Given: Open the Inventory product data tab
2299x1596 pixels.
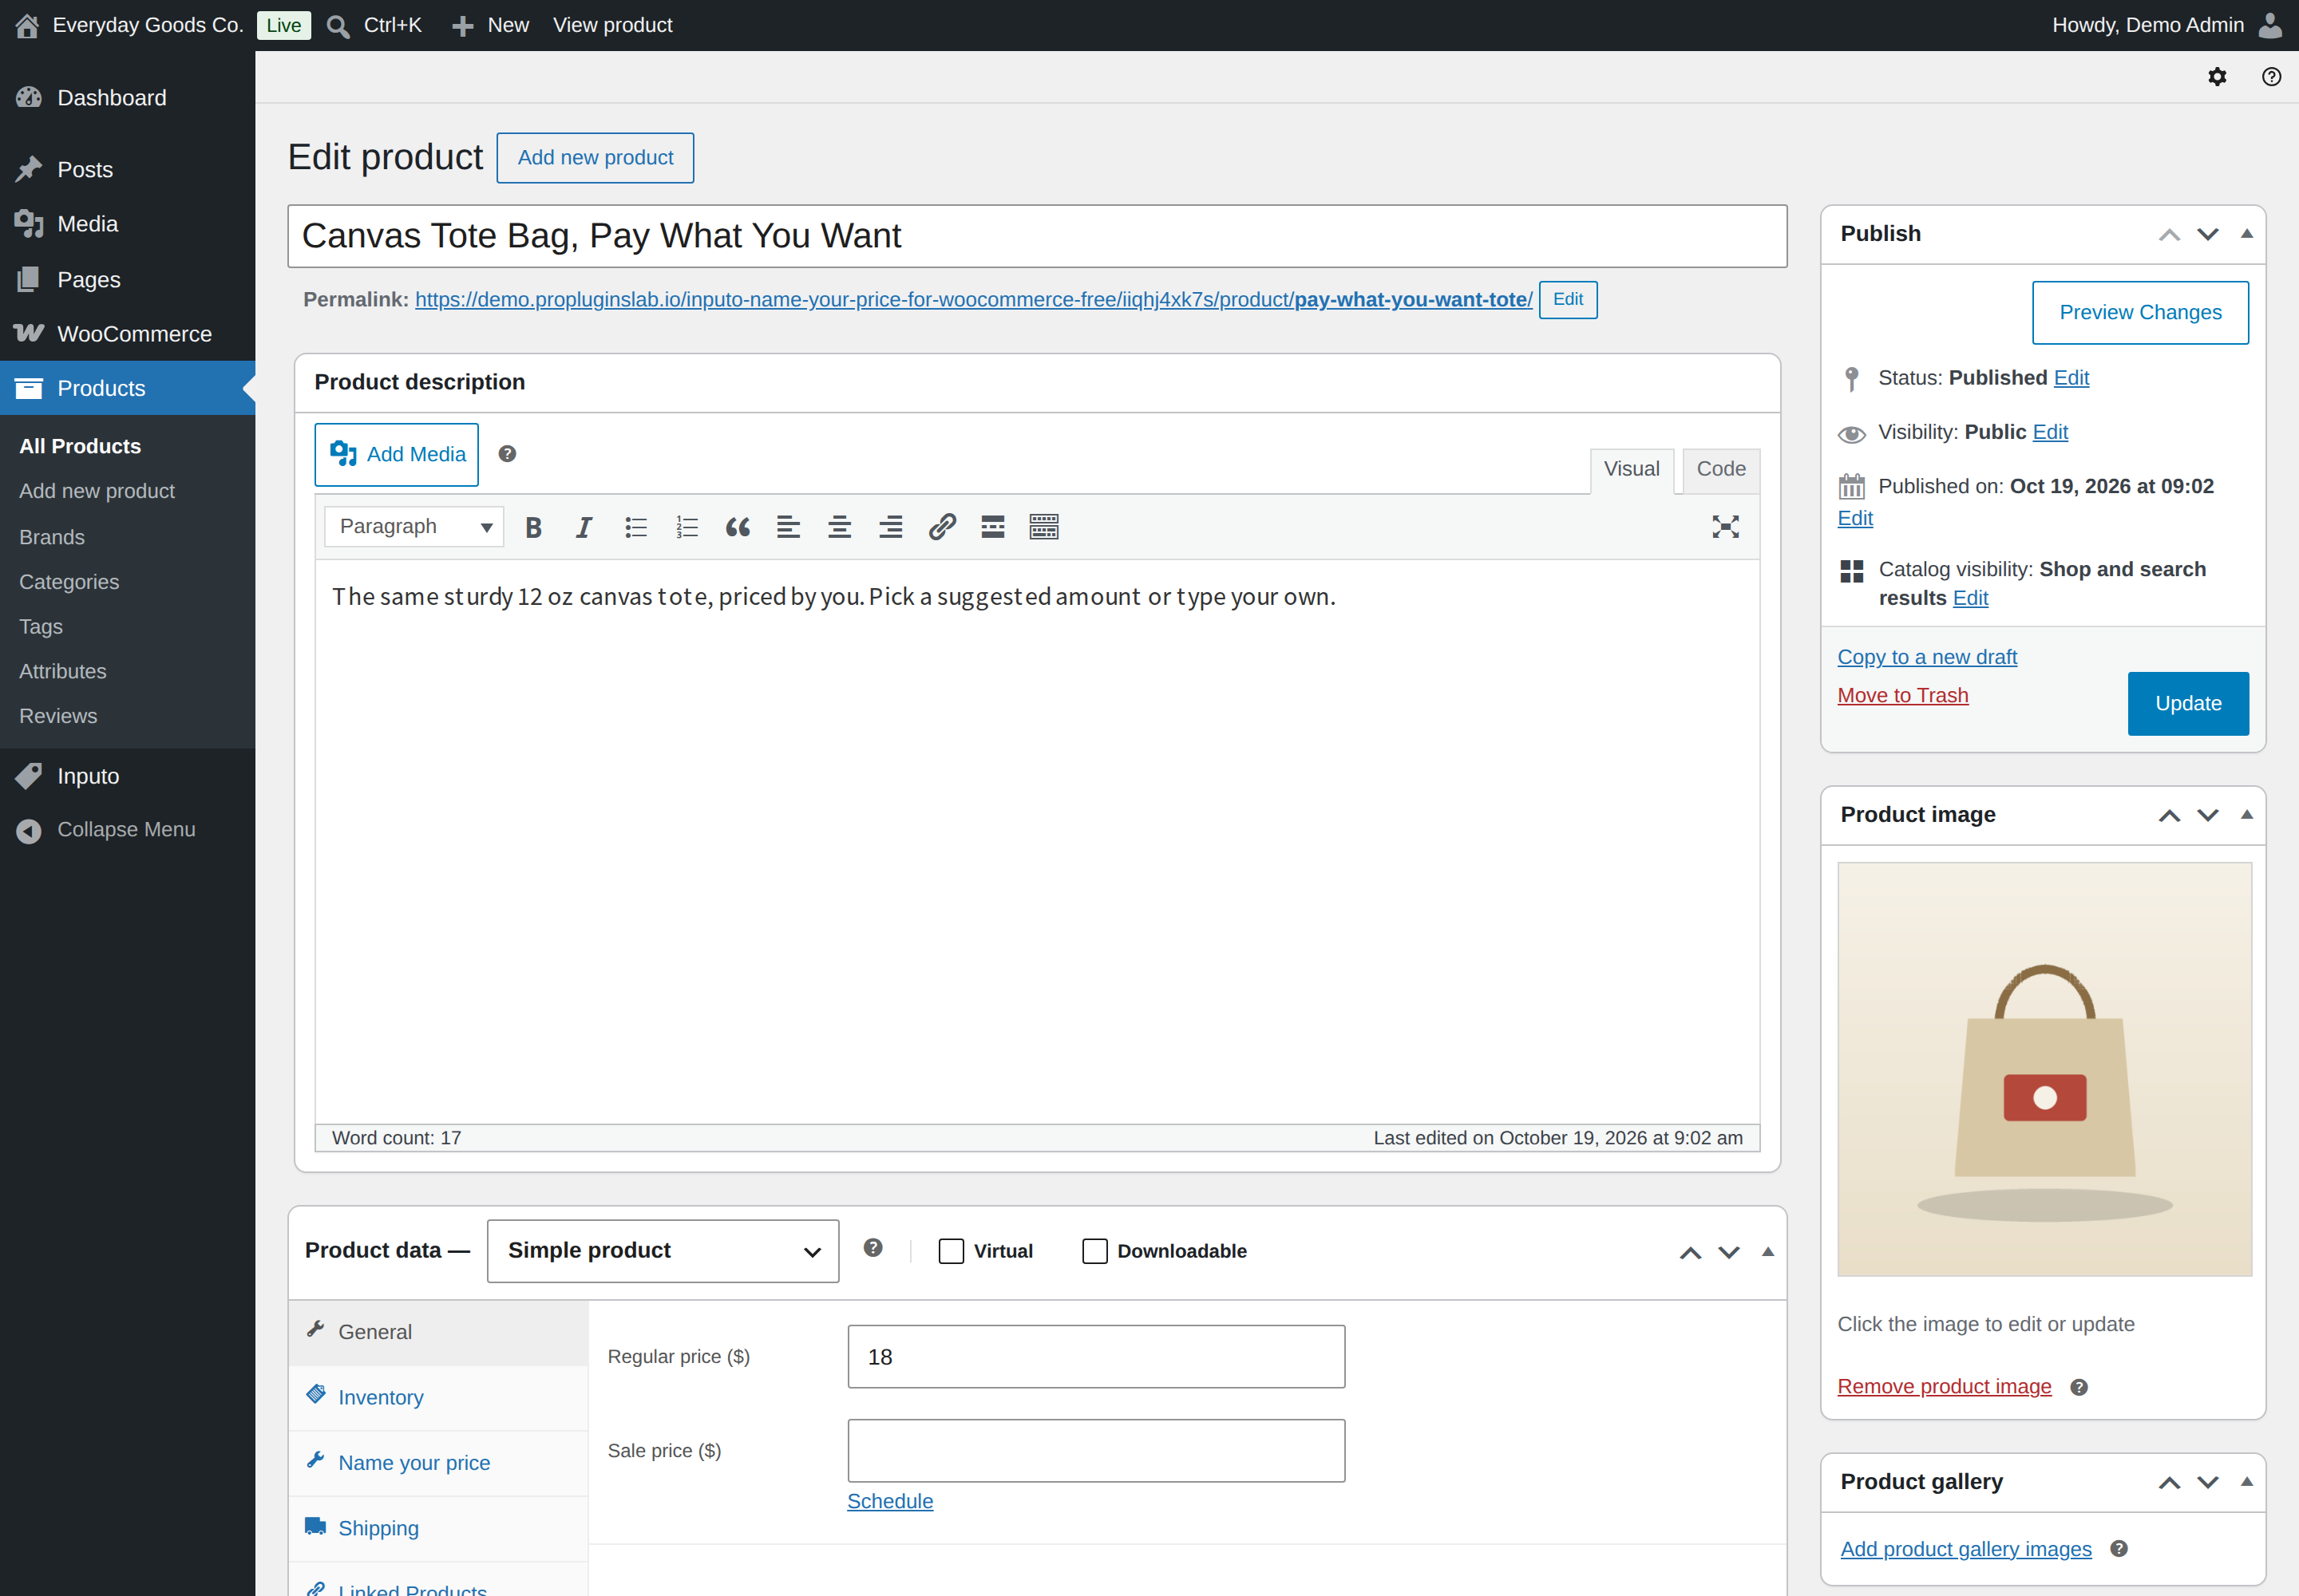Looking at the screenshot, I should pyautogui.click(x=438, y=1398).
